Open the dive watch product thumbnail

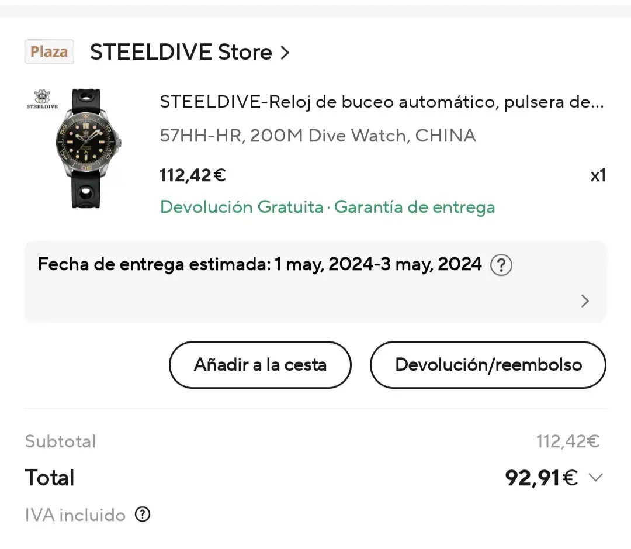click(x=87, y=149)
